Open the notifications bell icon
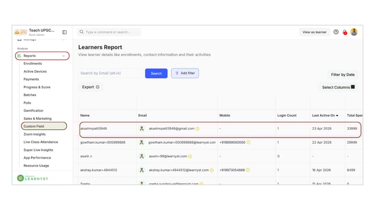Image resolution: width=375 pixels, height=210 pixels. [x=345, y=32]
